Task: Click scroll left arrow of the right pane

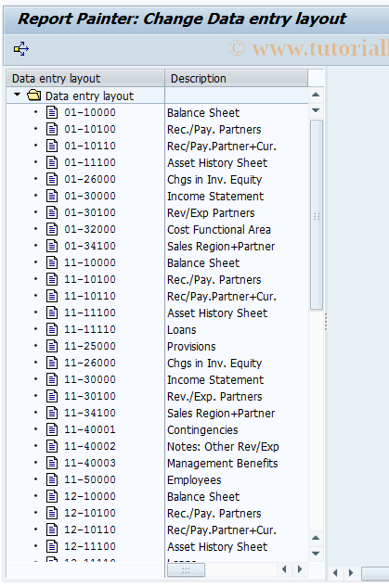Action: (335, 572)
